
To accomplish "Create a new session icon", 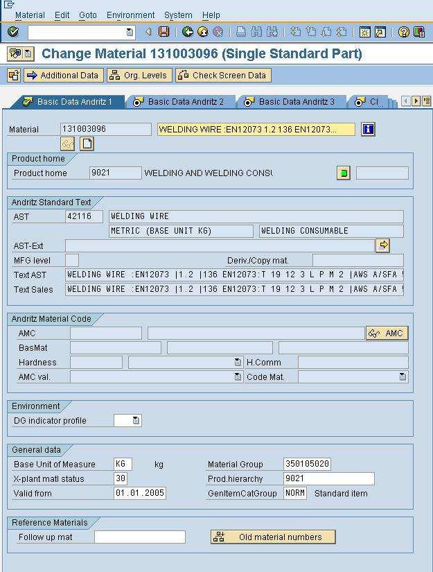I will [x=364, y=32].
